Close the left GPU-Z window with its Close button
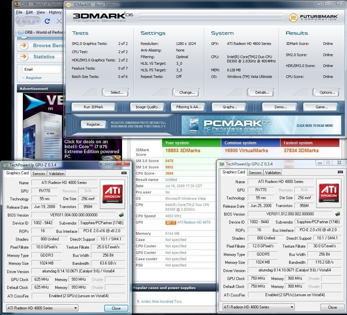This screenshot has width=347, height=315. [x=116, y=308]
